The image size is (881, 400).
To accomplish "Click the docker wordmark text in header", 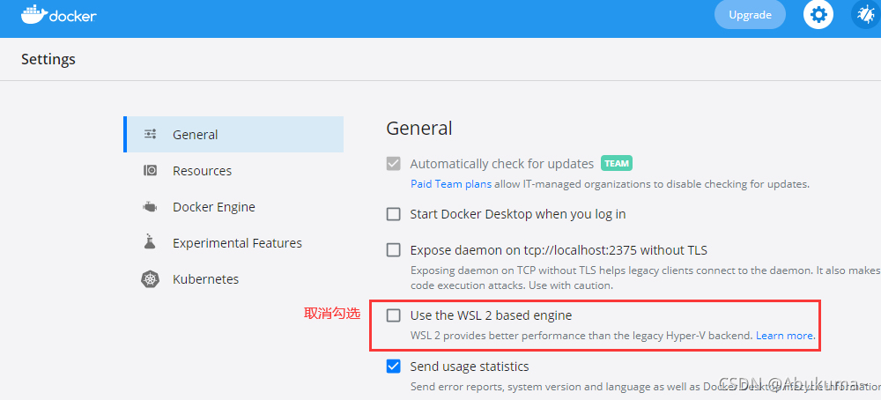I will (73, 16).
